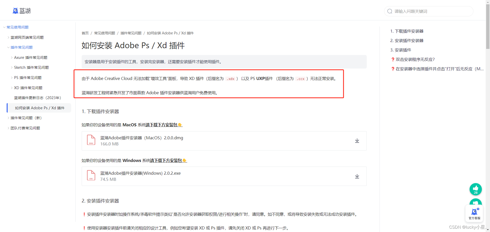The image size is (490, 232).
Task: Click the 1. 下载插件安装器 section heading
Action: click(100, 112)
